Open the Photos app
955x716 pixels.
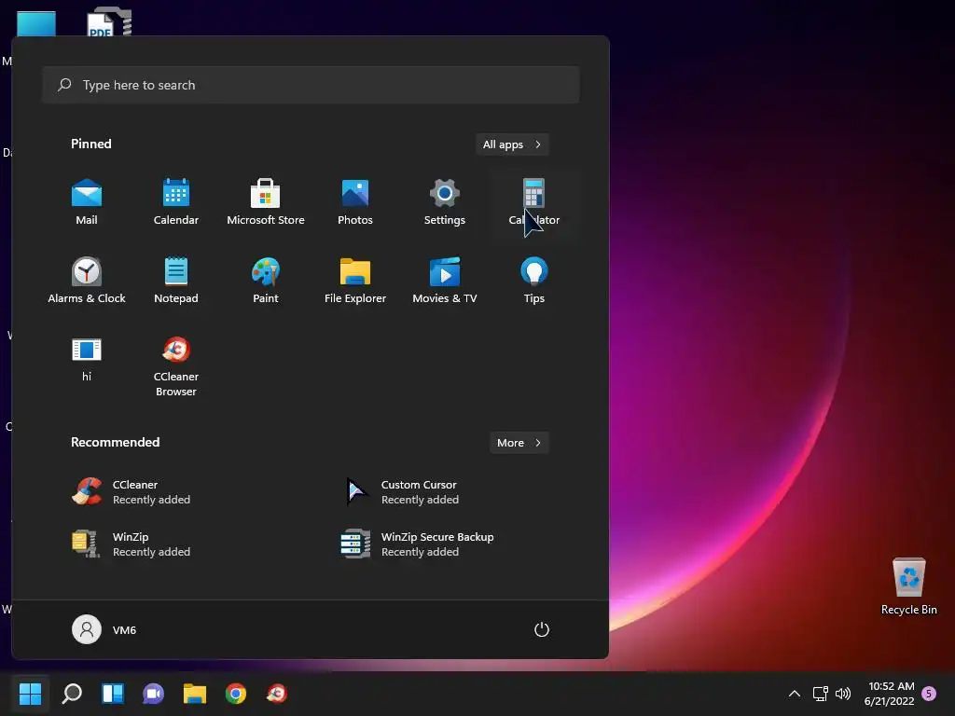click(355, 202)
